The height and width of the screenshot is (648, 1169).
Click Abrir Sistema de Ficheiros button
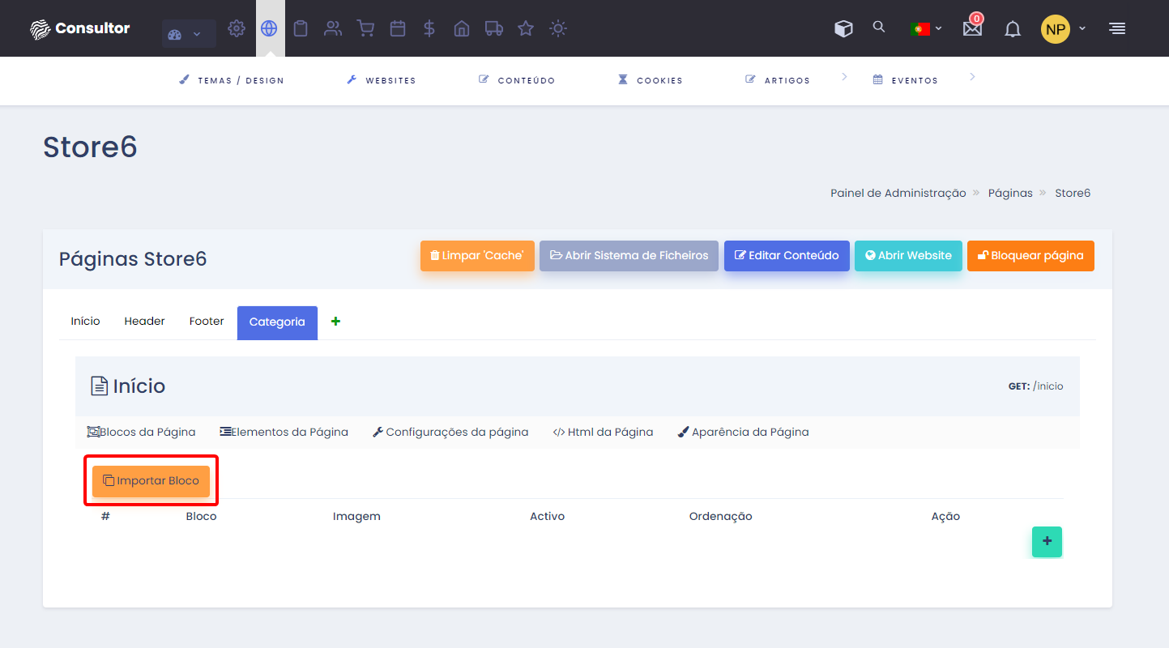click(629, 255)
